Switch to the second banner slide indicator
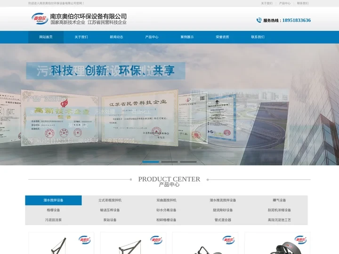 tap(169, 162)
